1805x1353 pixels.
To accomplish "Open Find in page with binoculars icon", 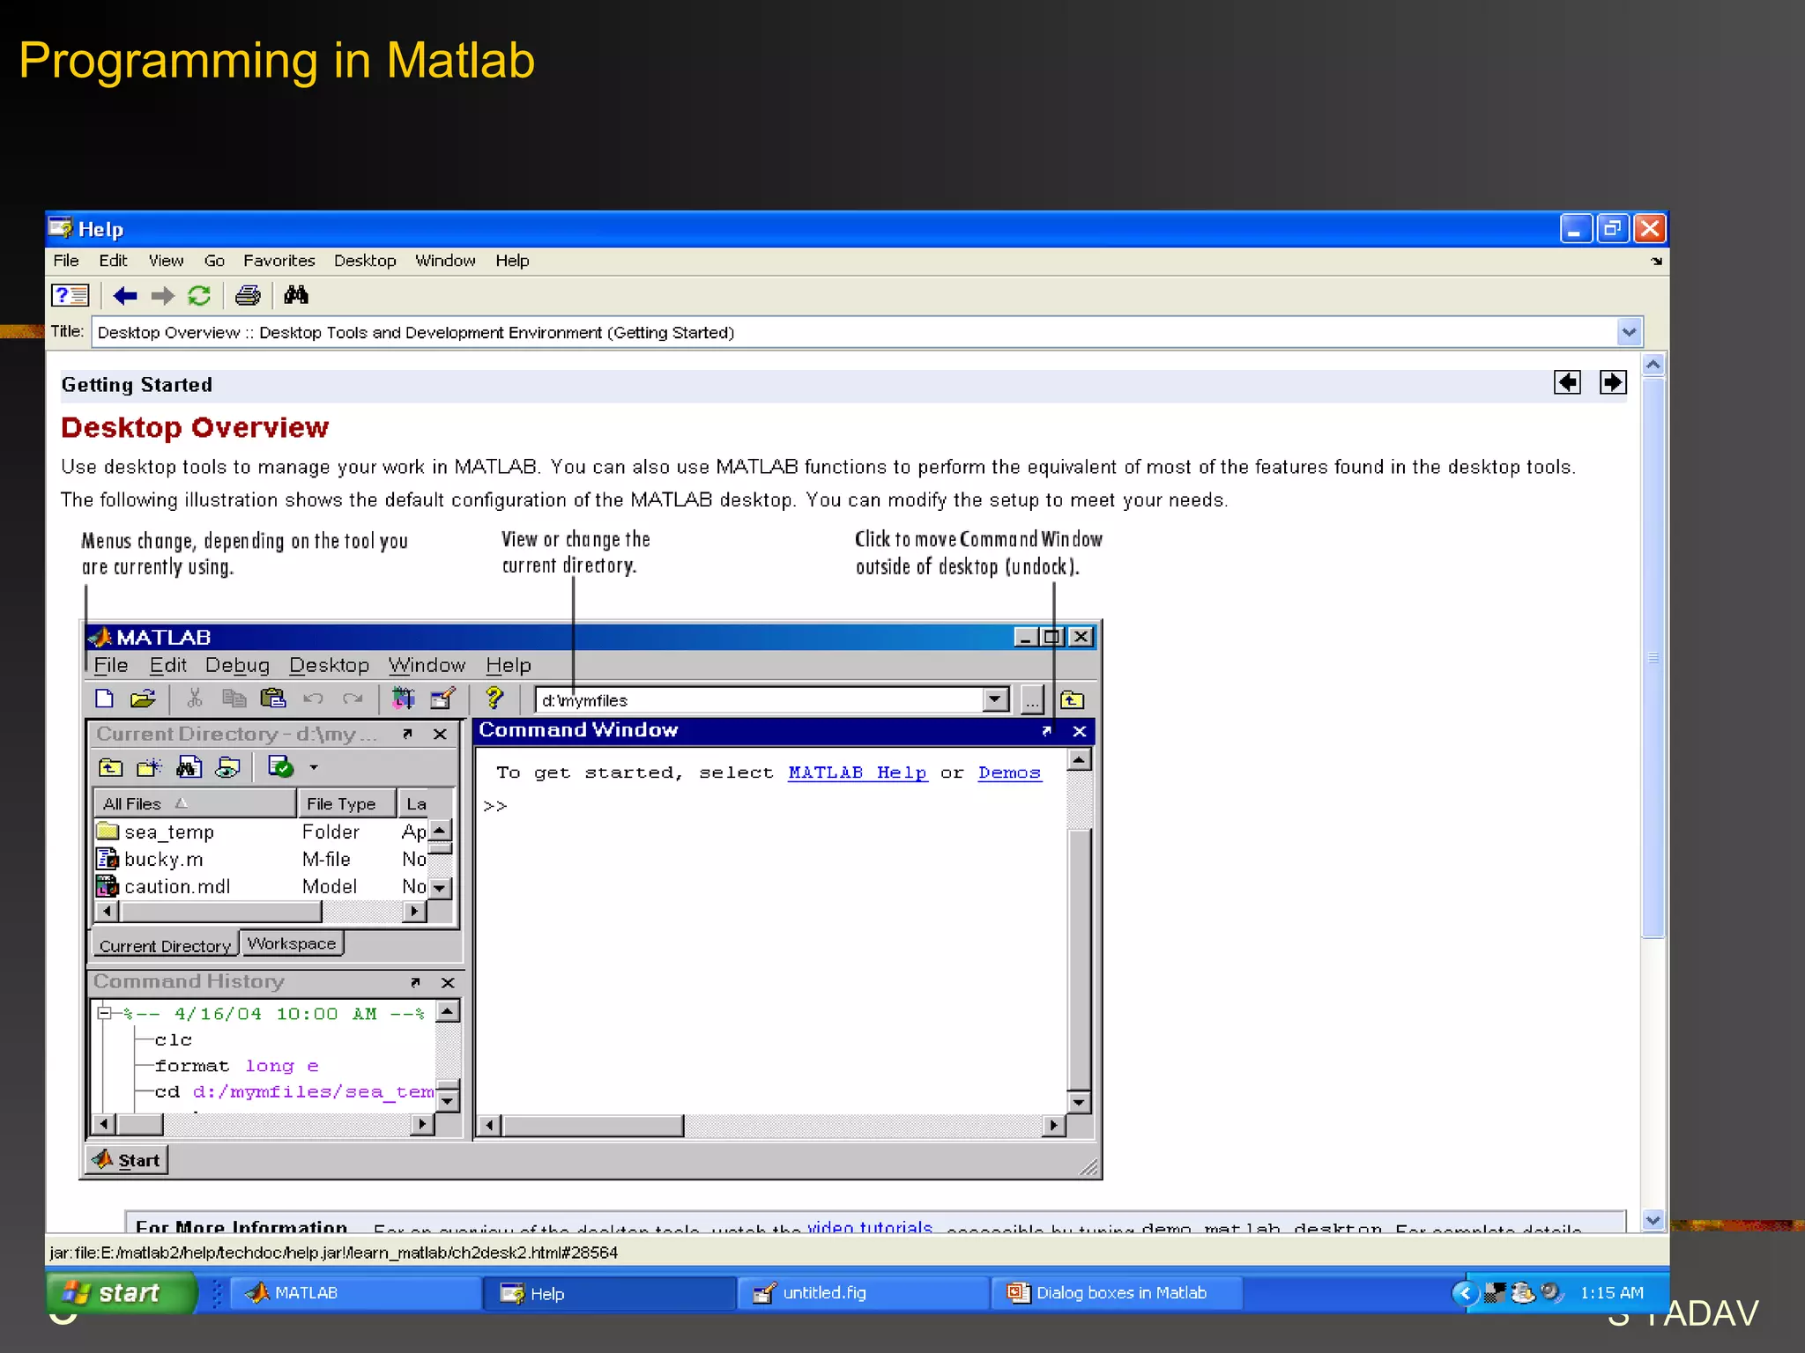I will [296, 295].
